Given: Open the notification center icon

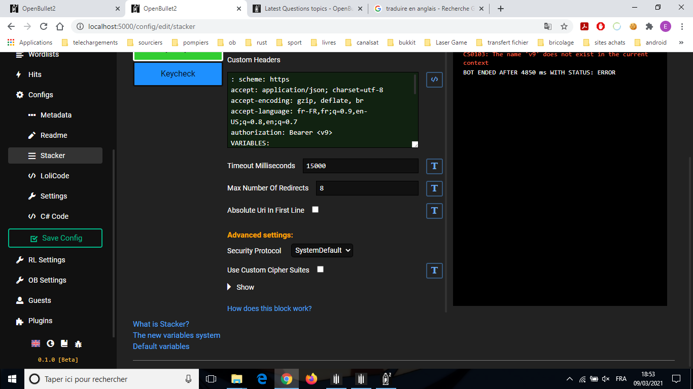Looking at the screenshot, I should [676, 379].
